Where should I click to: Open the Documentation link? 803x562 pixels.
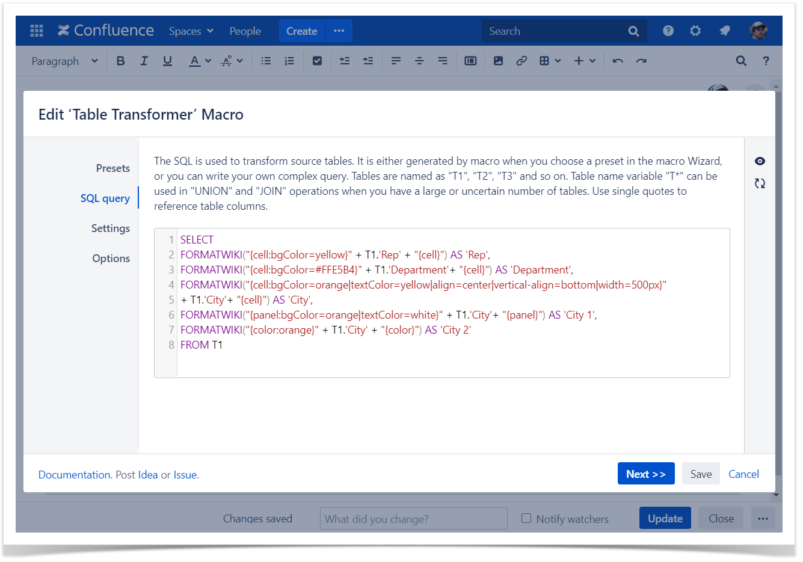click(x=74, y=475)
